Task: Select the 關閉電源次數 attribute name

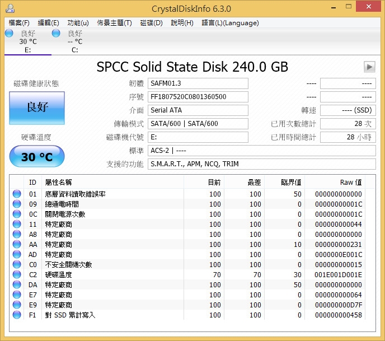Action: click(x=65, y=214)
